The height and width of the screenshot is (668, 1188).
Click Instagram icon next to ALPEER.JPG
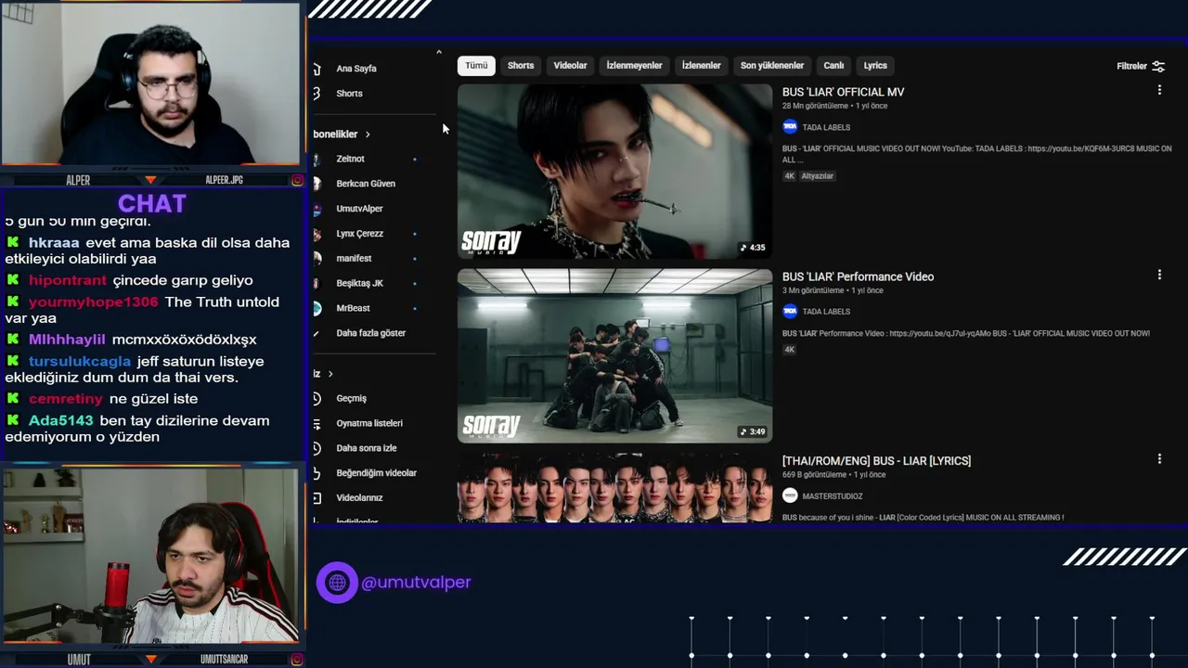pyautogui.click(x=297, y=180)
